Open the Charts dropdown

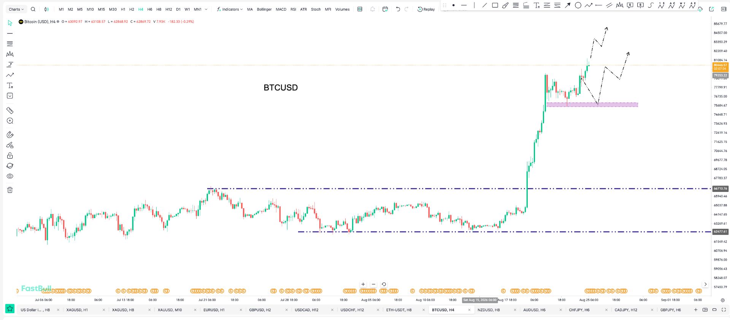[x=16, y=9]
